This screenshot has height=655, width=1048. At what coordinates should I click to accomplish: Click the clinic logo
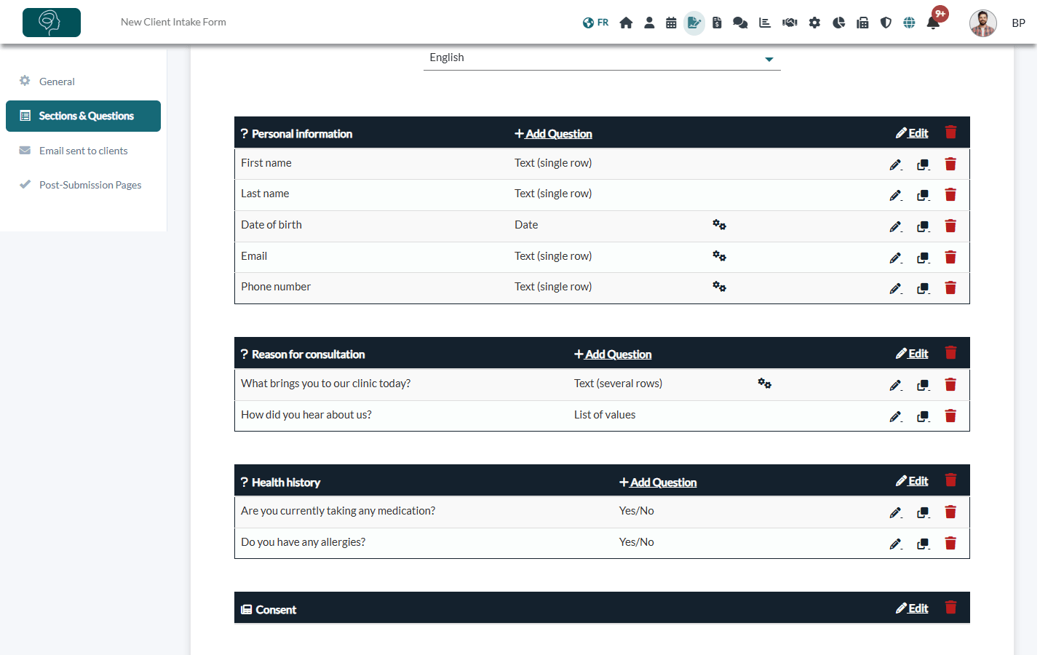52,23
